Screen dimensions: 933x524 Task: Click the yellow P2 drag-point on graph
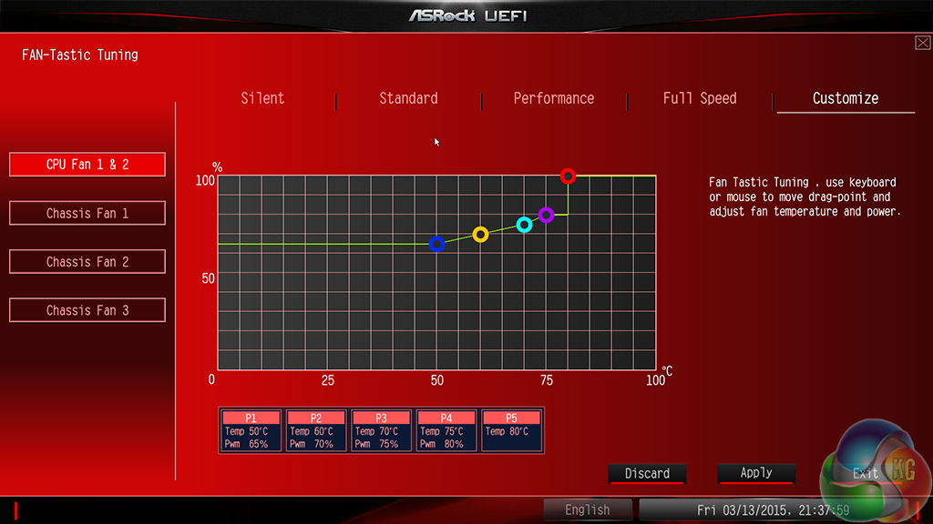[x=481, y=235]
